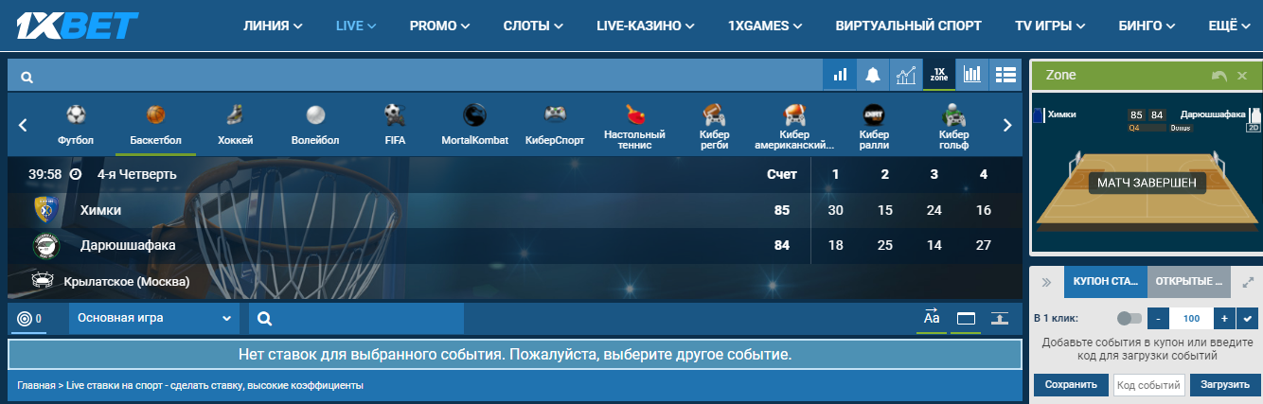This screenshot has width=1263, height=404.
Task: Click the Дарюшшафака team name
Action: [128, 245]
